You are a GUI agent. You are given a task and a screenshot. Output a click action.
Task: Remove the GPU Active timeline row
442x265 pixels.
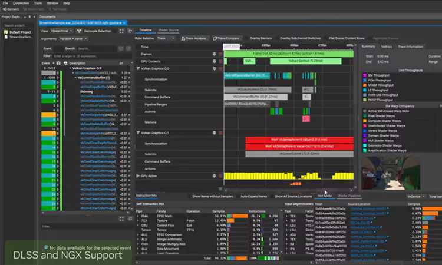(220, 176)
